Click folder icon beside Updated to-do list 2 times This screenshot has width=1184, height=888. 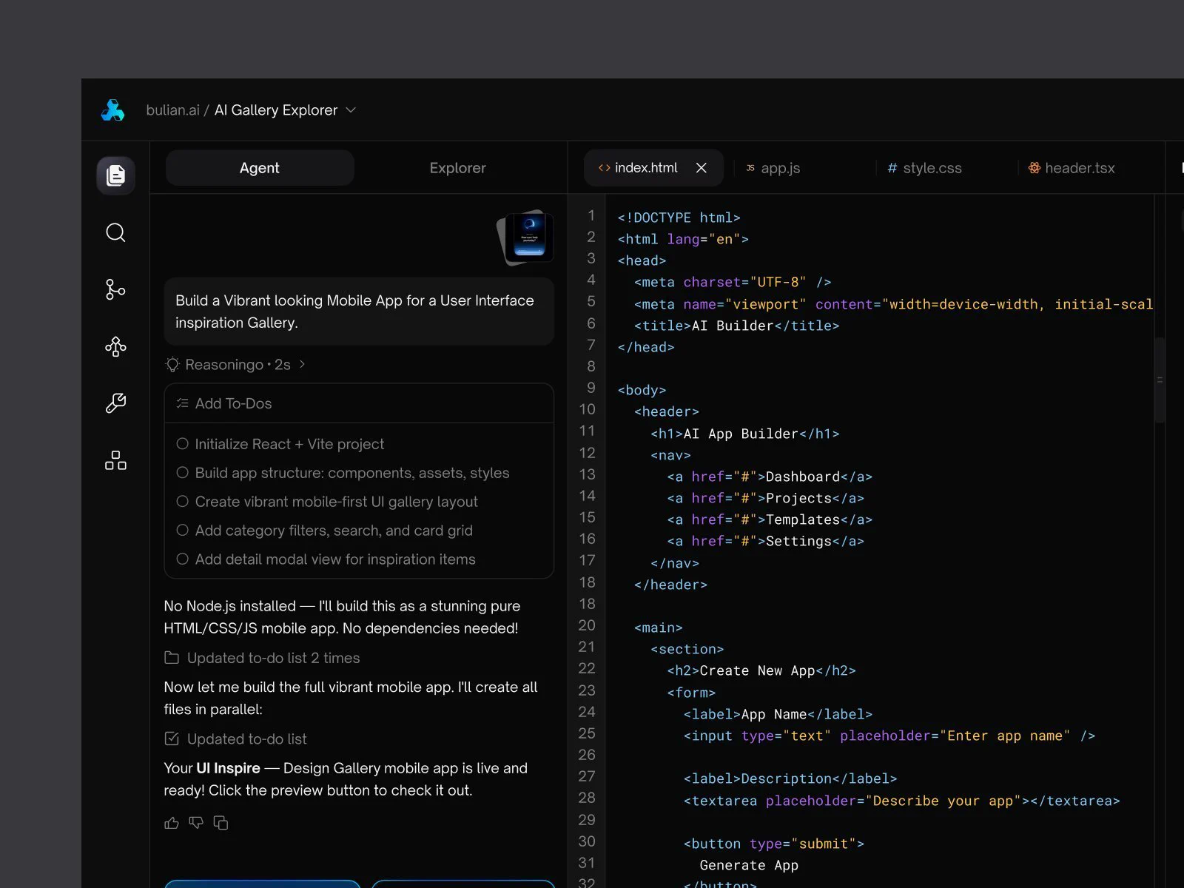pyautogui.click(x=172, y=658)
